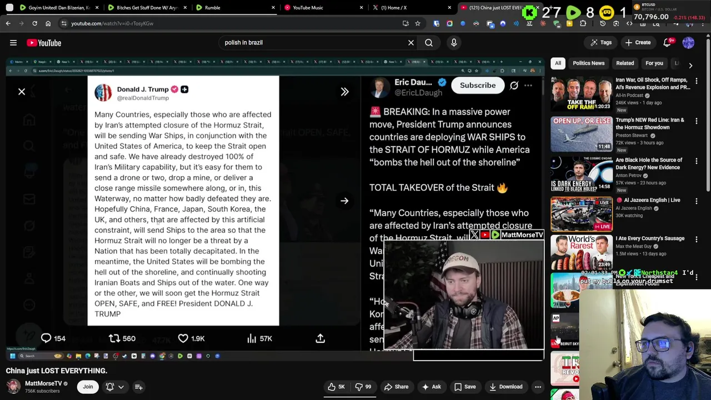711x400 pixels.
Task: Dislike the video showing 99
Action: coord(364,387)
